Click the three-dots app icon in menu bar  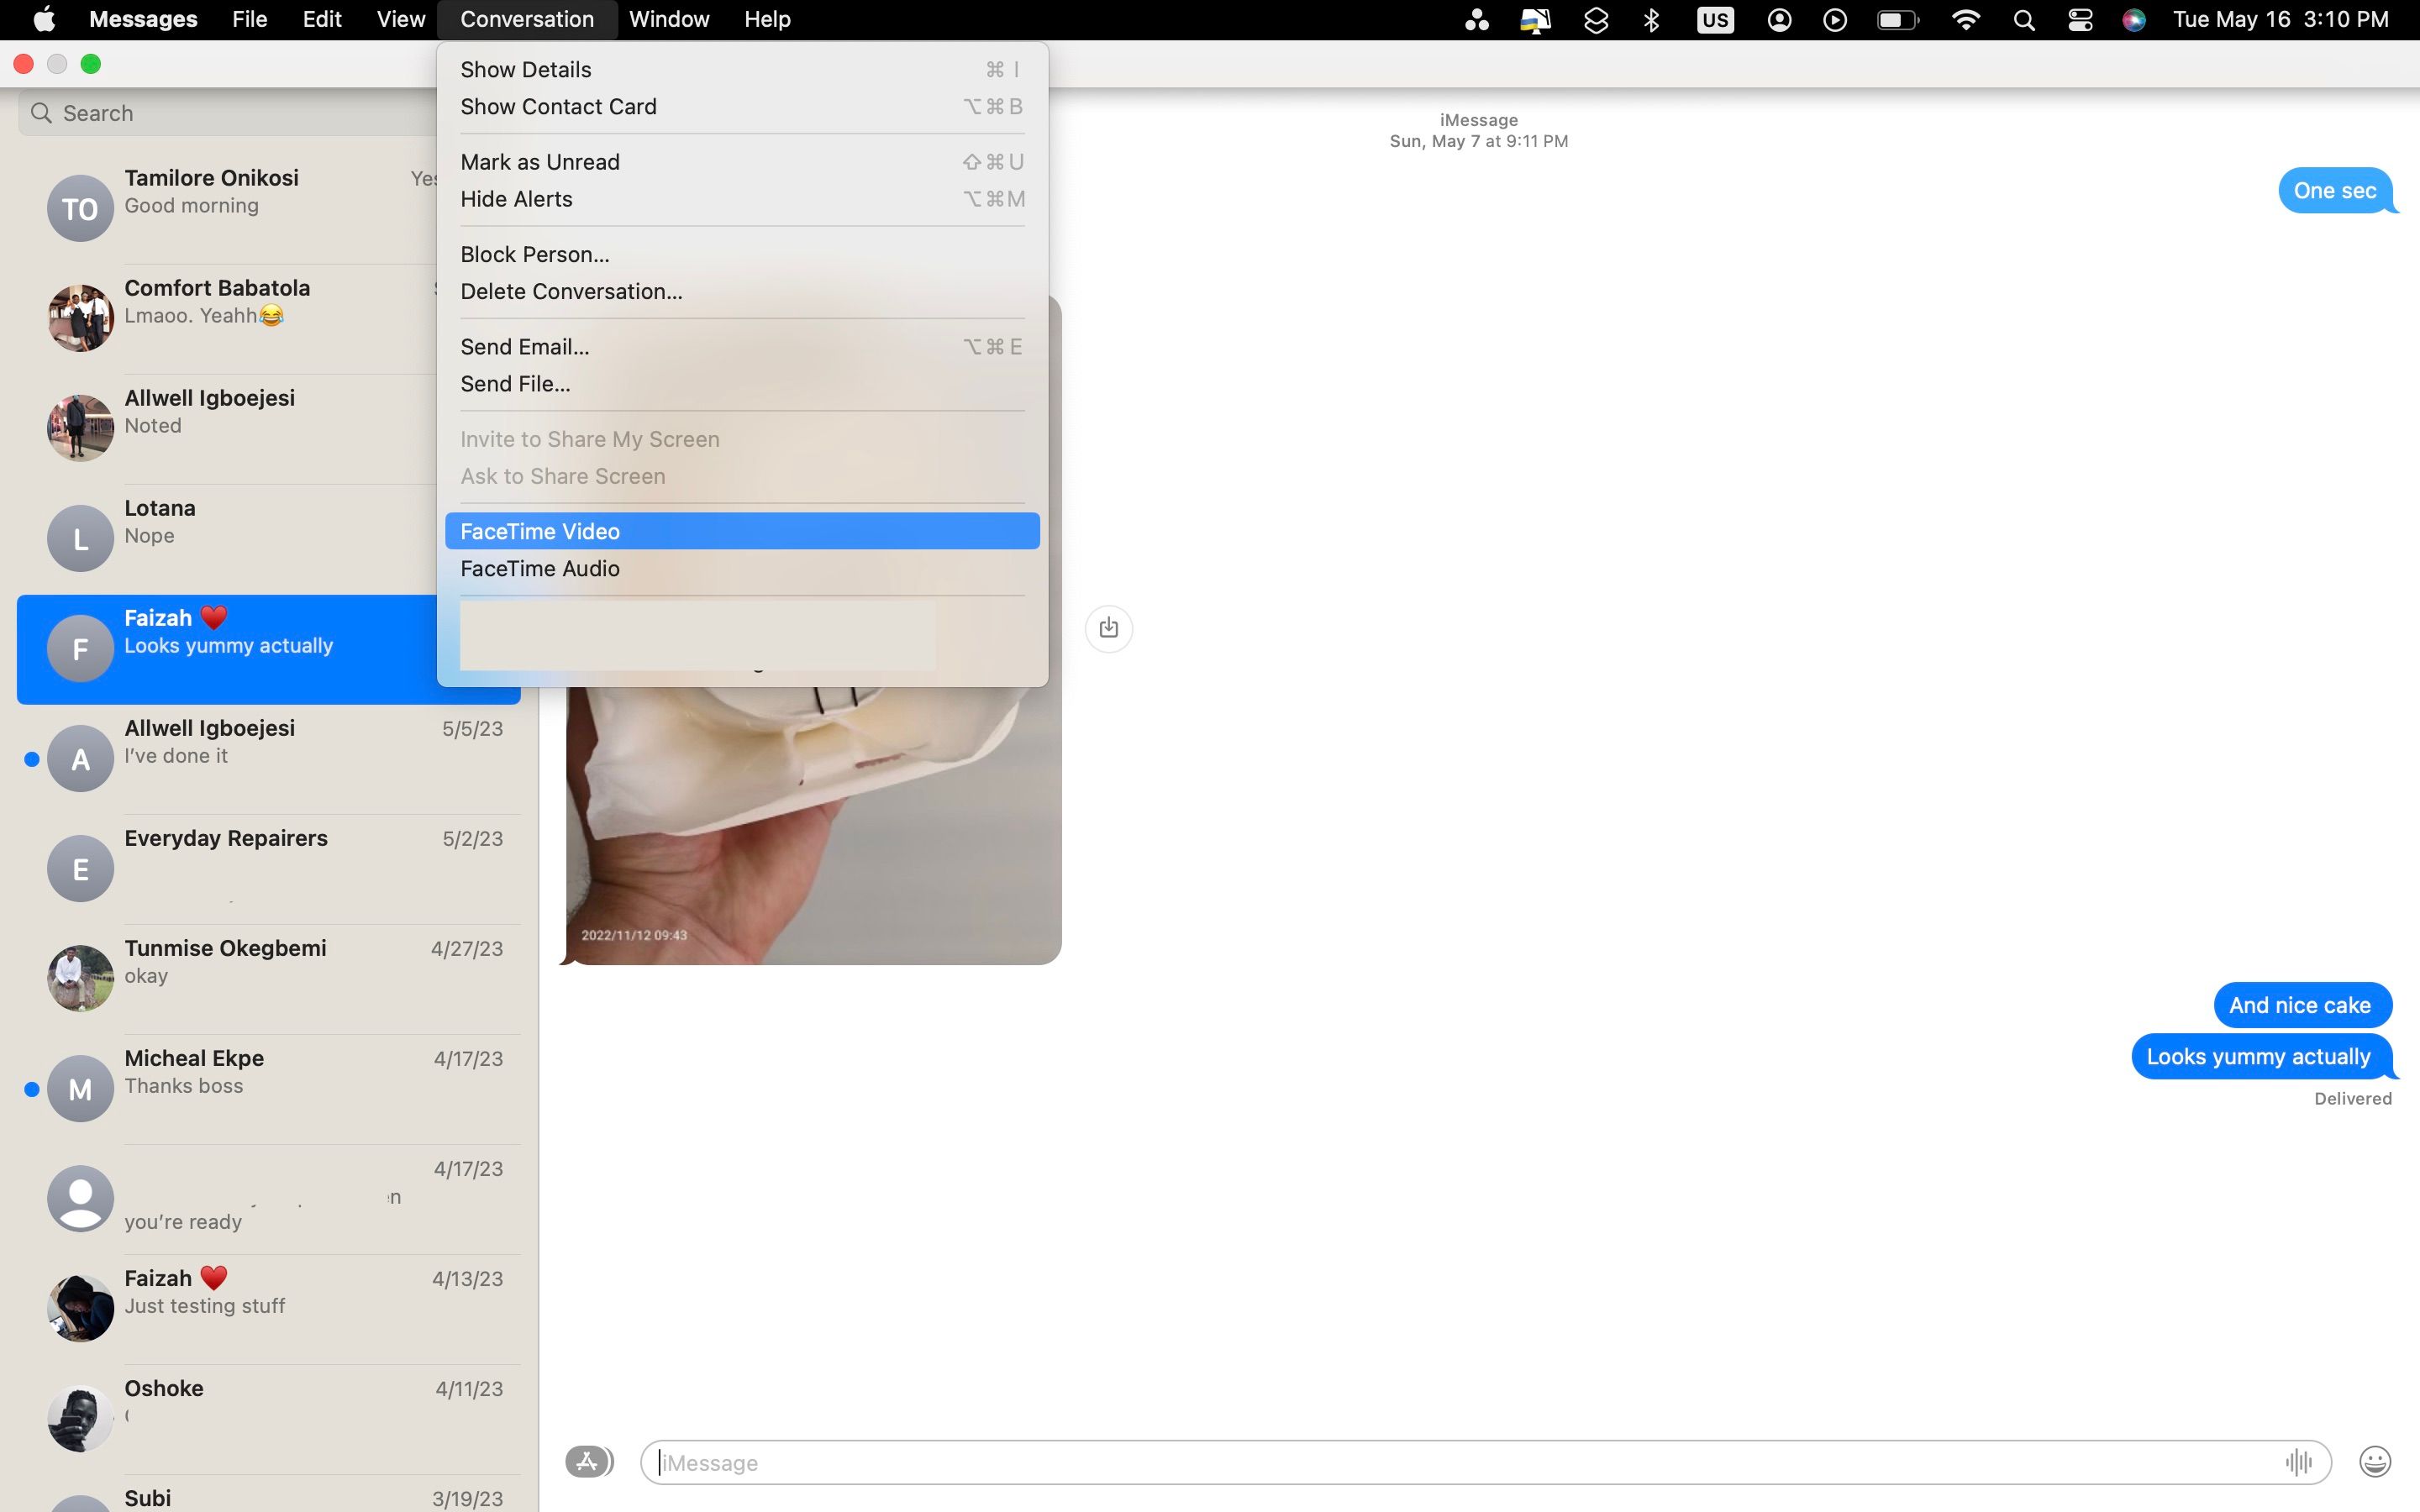pyautogui.click(x=1477, y=19)
